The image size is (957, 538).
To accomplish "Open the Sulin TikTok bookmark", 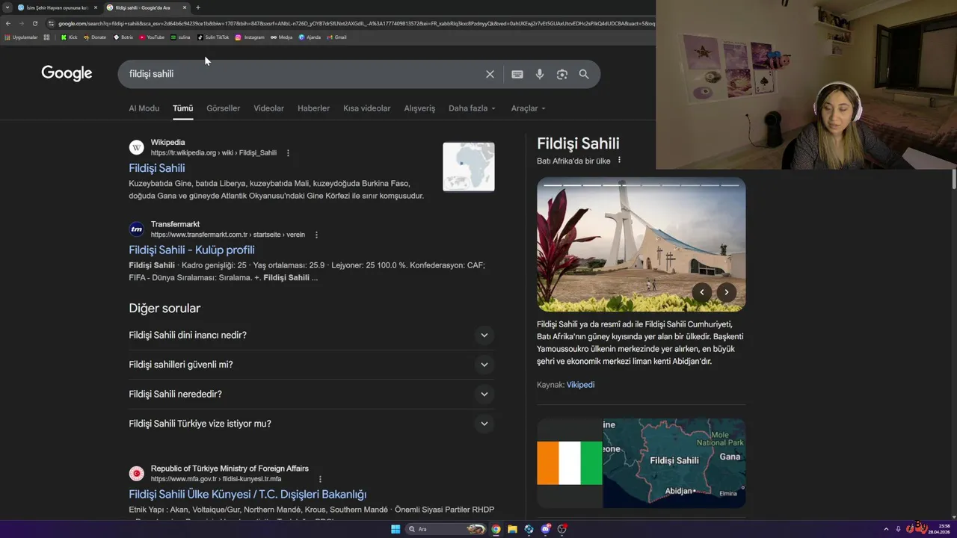I will [x=213, y=37].
